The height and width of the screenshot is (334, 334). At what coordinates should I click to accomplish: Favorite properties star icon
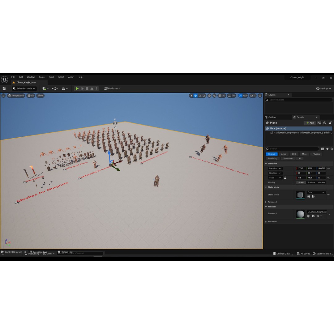click(327, 149)
